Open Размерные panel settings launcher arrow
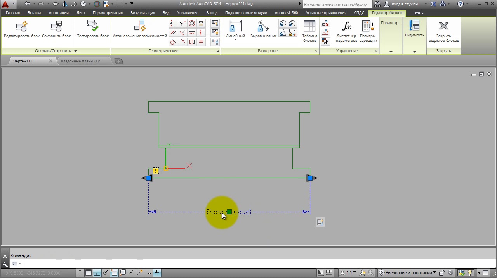Viewport: 497px width, 279px height. tap(316, 51)
